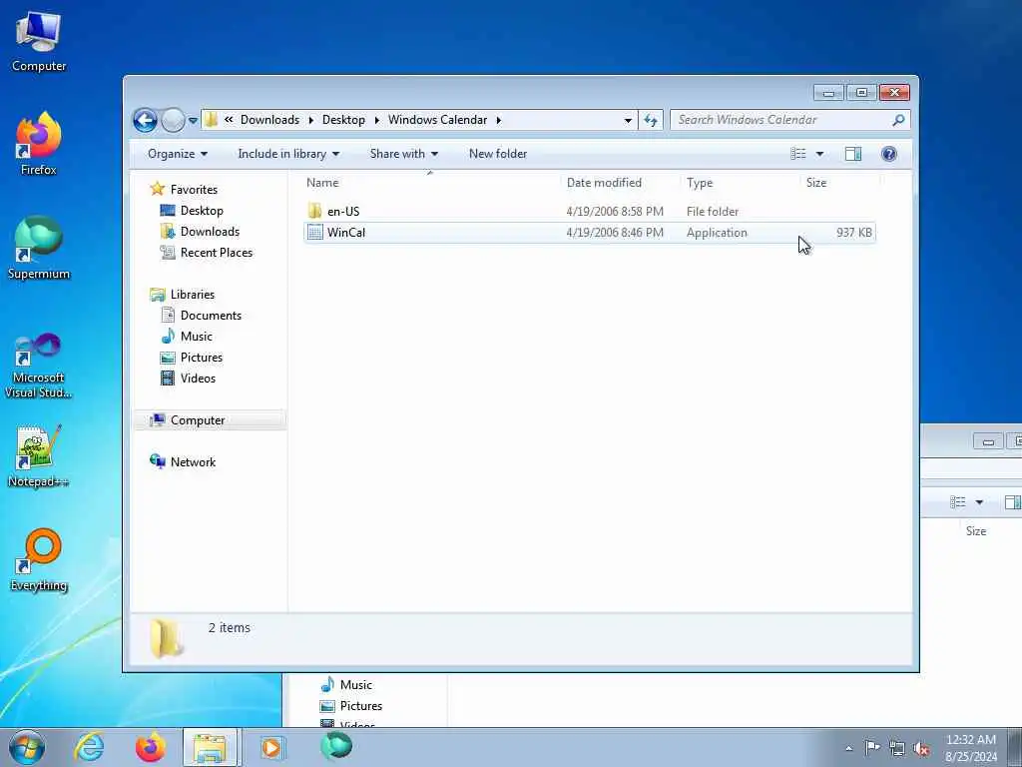Click the Back navigation arrow in Explorer
The width and height of the screenshot is (1022, 767).
coord(145,120)
